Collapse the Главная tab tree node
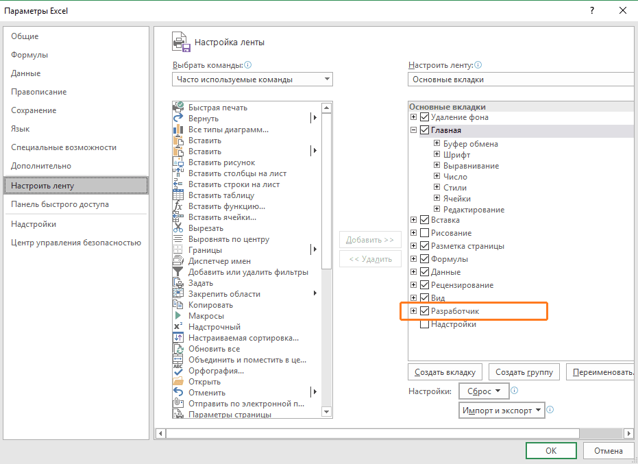638x464 pixels. point(413,130)
